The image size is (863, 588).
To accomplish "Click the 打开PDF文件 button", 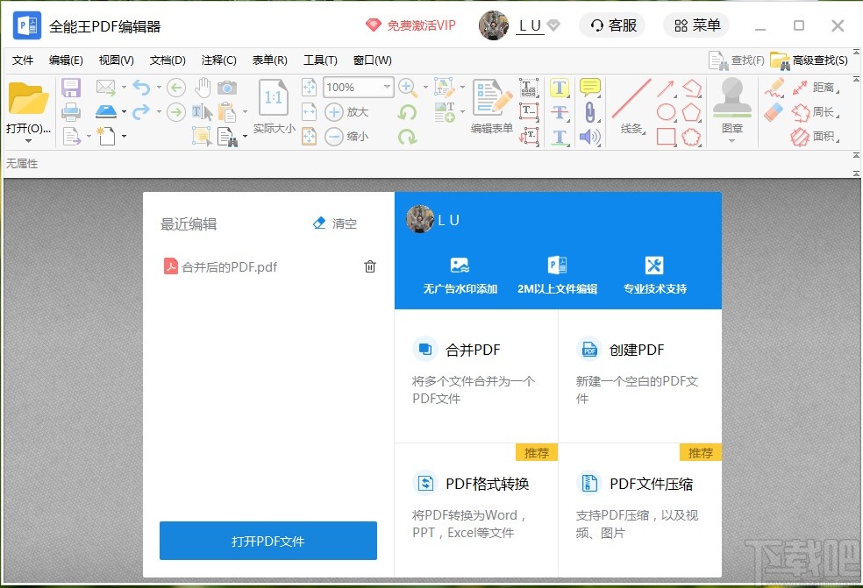I will (268, 541).
